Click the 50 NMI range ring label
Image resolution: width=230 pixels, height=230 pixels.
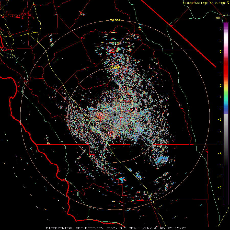click(x=115, y=68)
